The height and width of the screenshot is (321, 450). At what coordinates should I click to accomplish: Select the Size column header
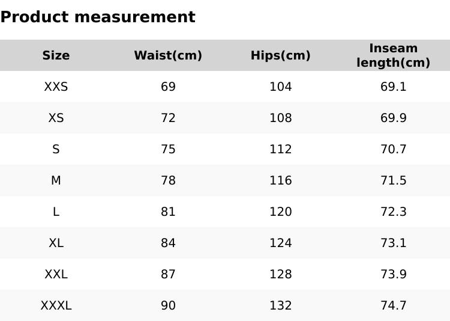click(56, 56)
